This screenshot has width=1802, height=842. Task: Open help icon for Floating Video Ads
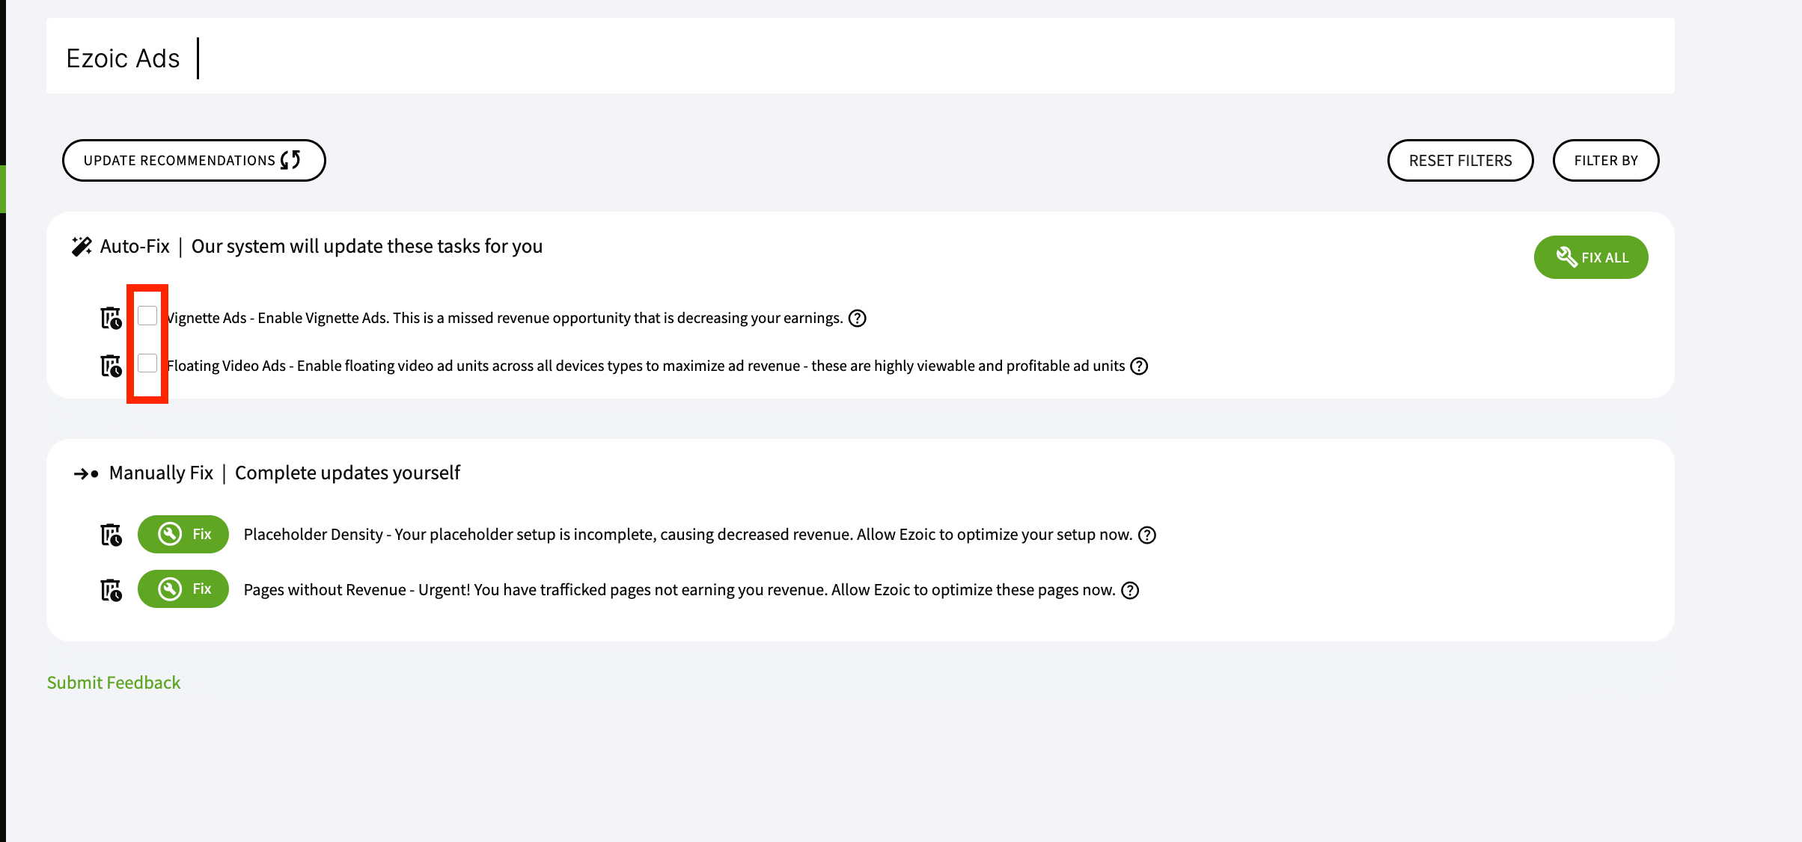[x=1139, y=366]
